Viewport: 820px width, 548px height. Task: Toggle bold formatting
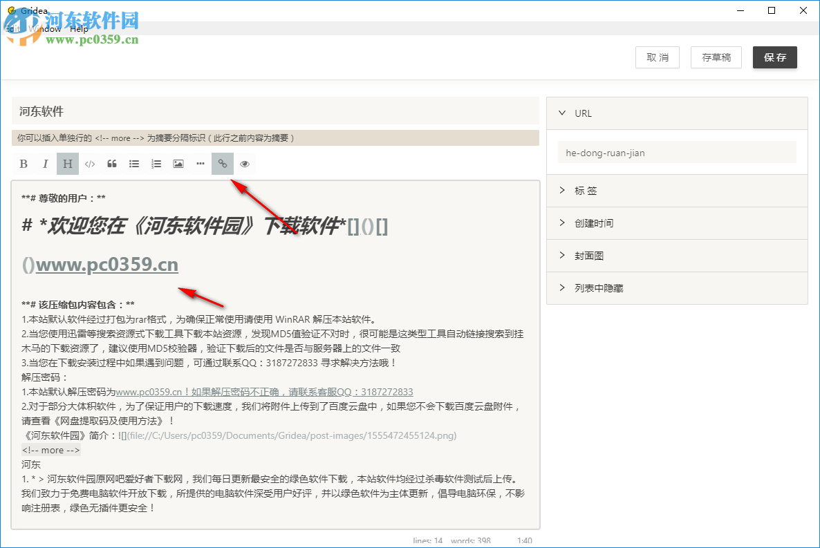(23, 164)
